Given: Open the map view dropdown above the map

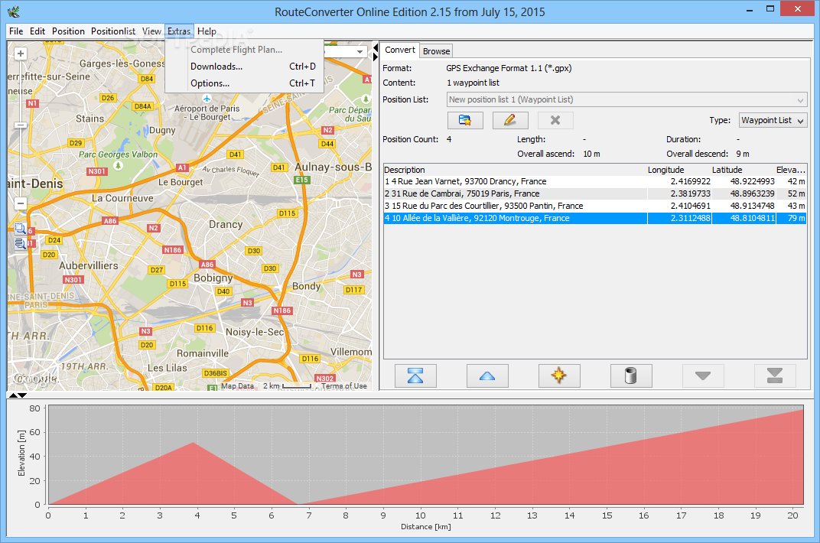Looking at the screenshot, I should tap(360, 52).
